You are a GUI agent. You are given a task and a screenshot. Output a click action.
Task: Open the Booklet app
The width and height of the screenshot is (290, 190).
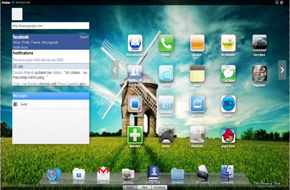(197, 43)
